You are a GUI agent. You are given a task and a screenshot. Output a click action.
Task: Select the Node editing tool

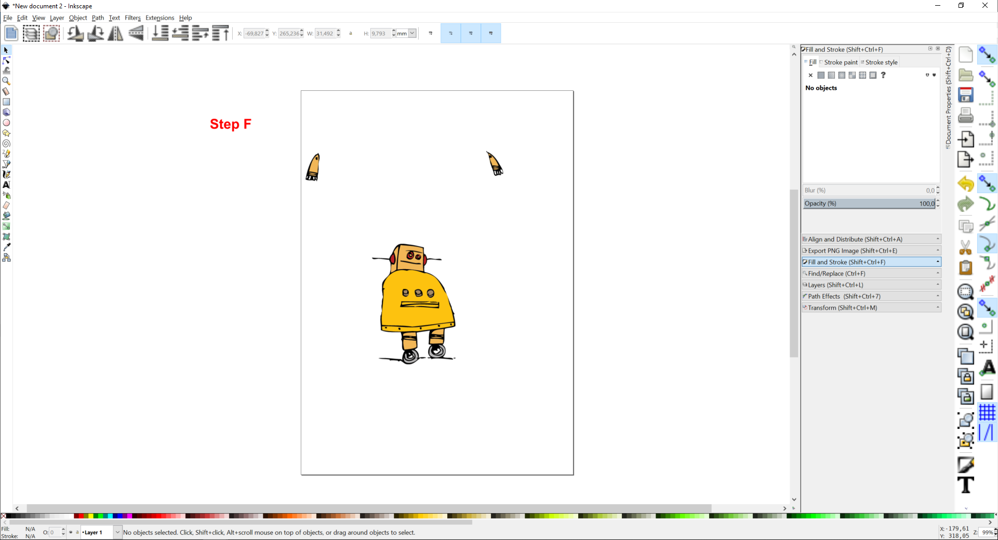coord(7,61)
